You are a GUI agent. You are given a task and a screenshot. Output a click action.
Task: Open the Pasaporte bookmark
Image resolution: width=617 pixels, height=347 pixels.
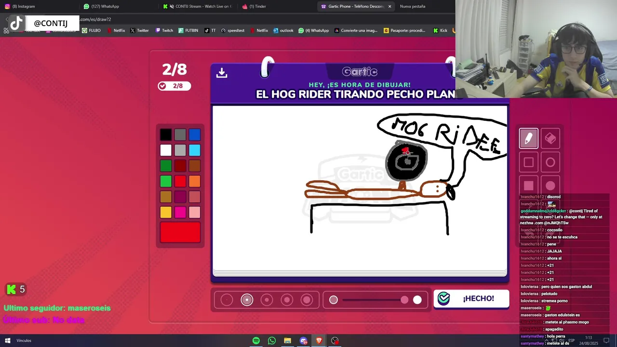coord(404,30)
